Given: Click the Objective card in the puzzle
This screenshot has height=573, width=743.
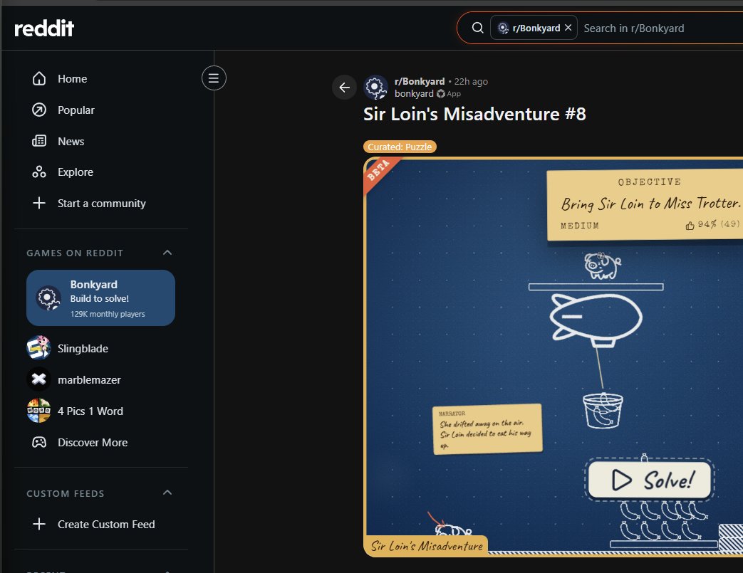Looking at the screenshot, I should point(645,205).
